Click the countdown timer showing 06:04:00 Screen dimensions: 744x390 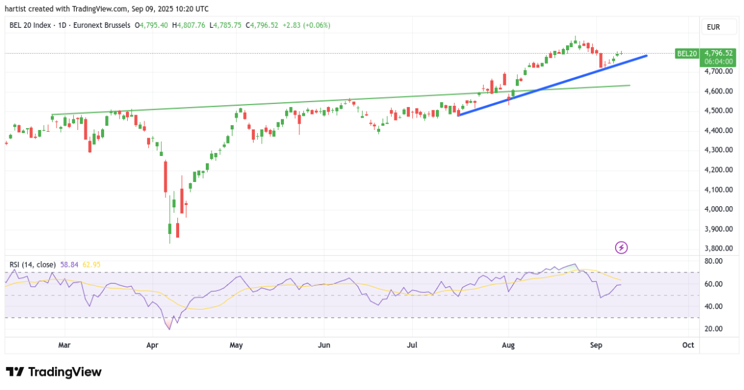[717, 61]
